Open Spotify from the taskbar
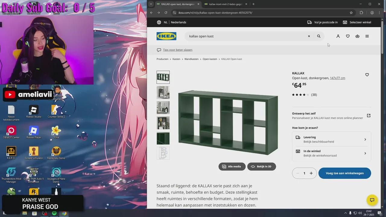 (x=54, y=213)
